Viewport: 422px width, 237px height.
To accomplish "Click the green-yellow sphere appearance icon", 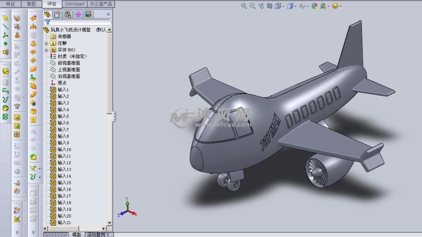I will point(33,157).
